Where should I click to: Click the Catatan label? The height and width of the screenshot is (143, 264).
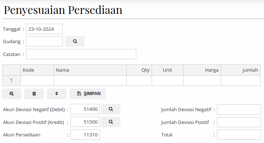click(11, 54)
